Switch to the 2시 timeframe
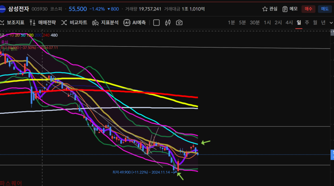Image resolution: width=334 pixels, height=186 pixels. (278, 22)
